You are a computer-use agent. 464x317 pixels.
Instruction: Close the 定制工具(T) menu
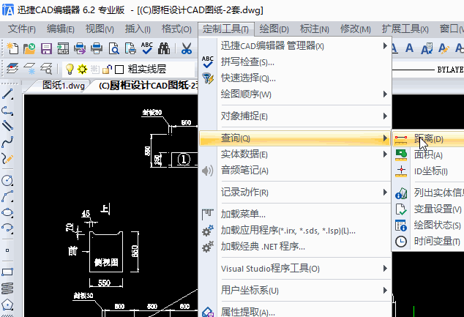(226, 29)
